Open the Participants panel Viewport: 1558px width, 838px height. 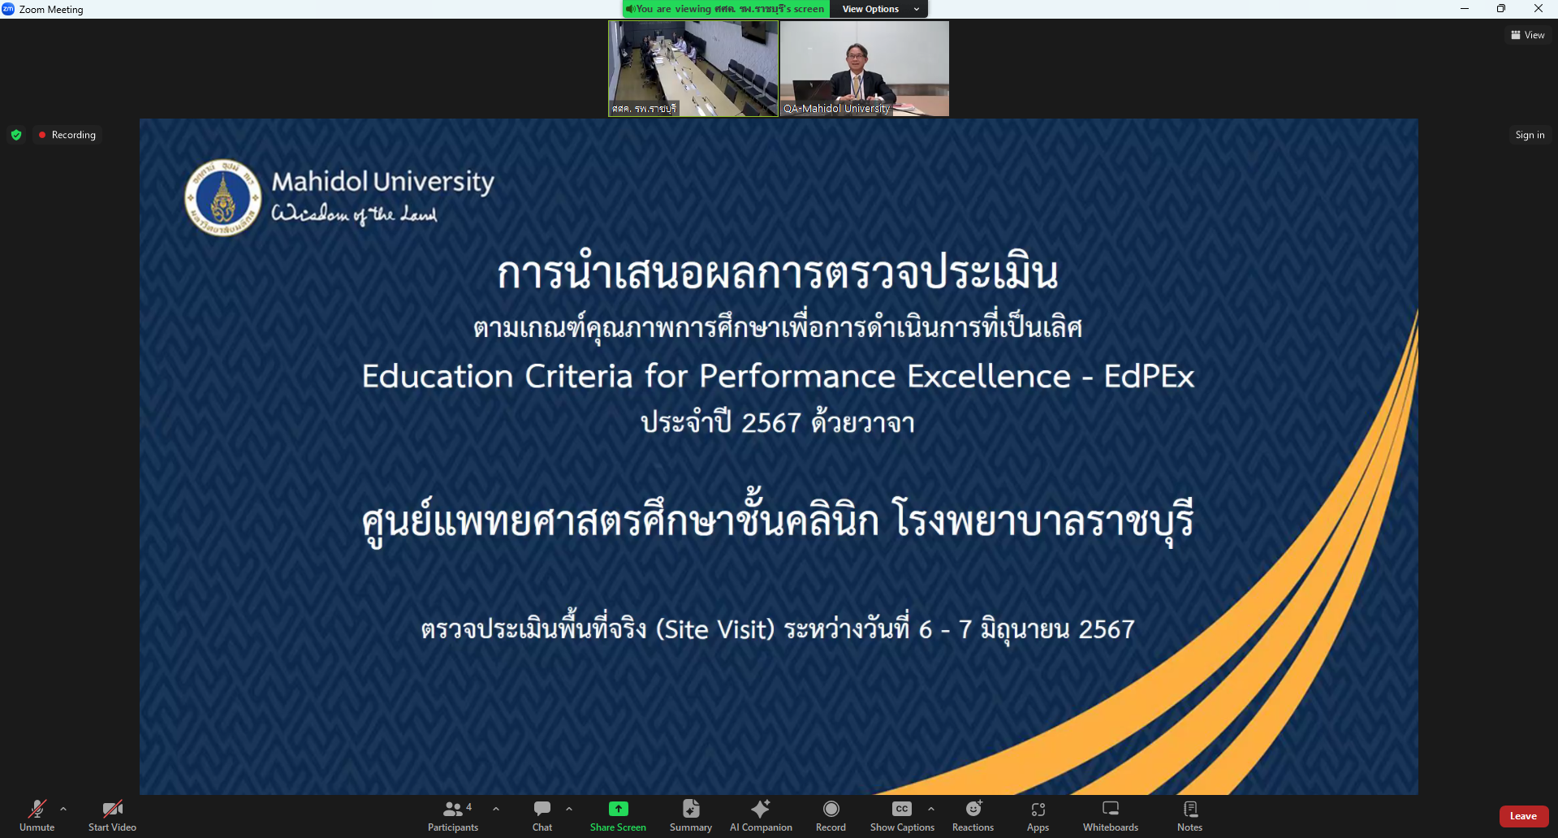[x=453, y=815]
